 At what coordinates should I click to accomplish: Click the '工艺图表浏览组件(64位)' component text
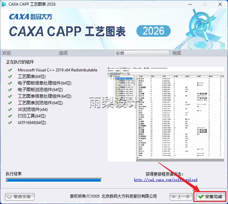40,103
